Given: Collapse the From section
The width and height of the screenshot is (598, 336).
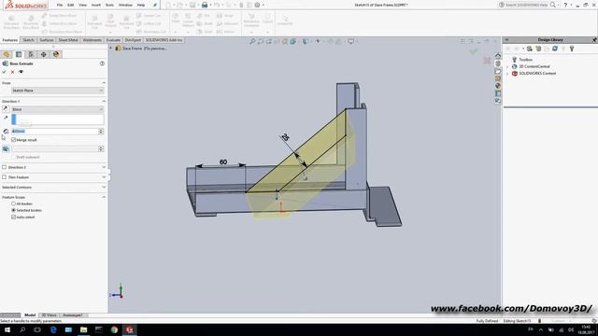Looking at the screenshot, I should [x=104, y=83].
